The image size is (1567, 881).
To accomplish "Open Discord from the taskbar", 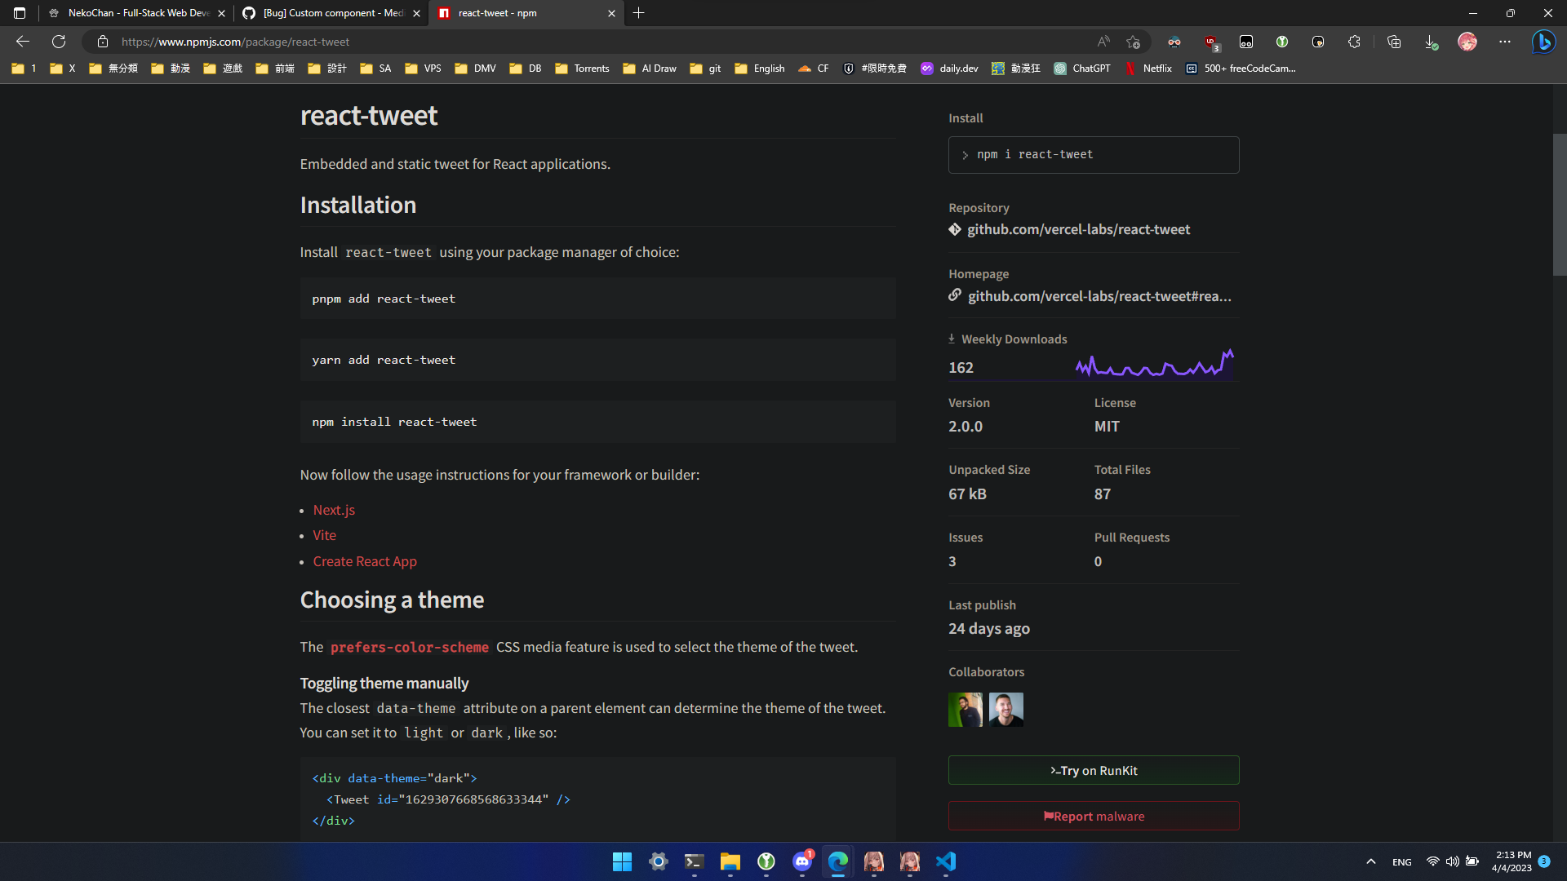I will (x=802, y=861).
